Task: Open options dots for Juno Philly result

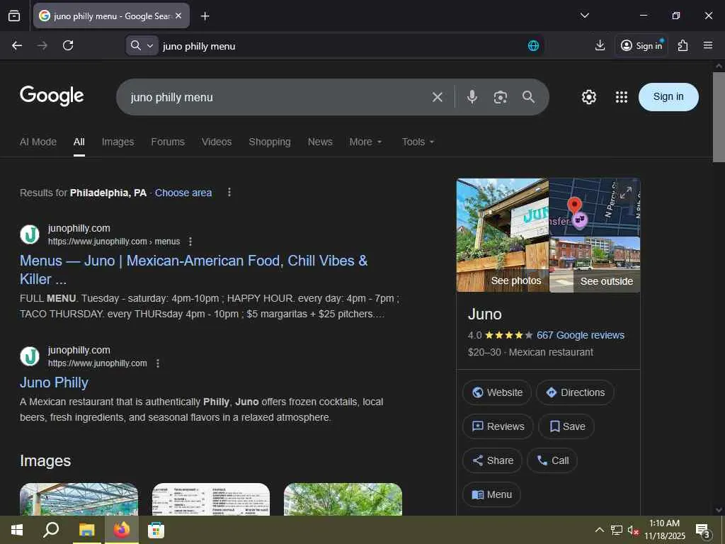Action: [x=158, y=363]
